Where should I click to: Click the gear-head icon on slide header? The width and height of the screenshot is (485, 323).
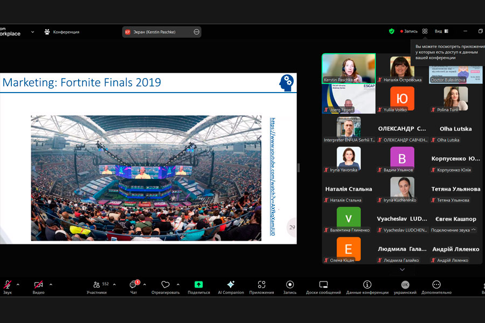click(287, 82)
